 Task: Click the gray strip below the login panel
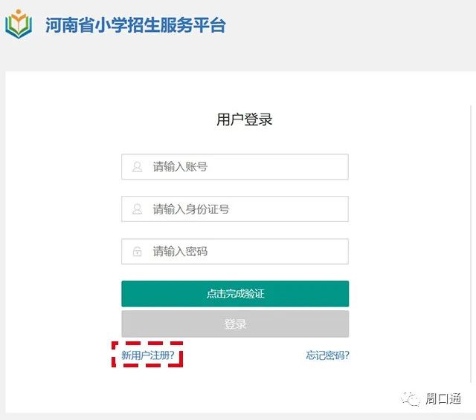(238, 416)
